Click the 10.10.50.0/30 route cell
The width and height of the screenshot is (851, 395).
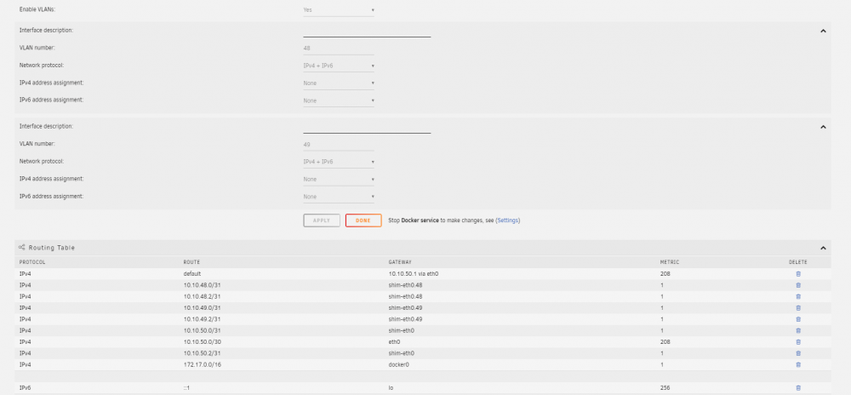point(202,342)
